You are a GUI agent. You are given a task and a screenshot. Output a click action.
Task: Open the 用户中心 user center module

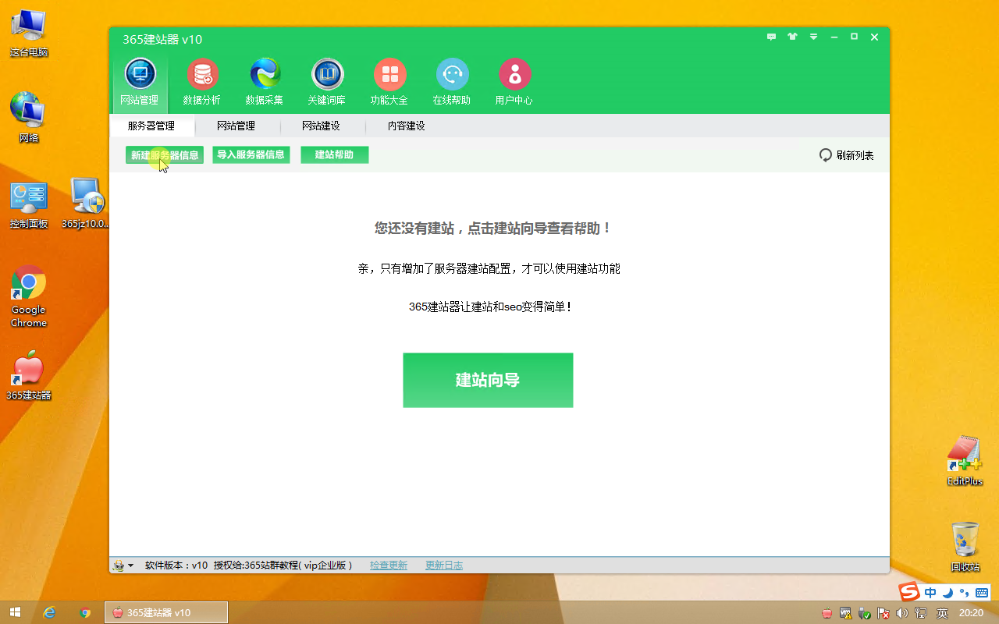tap(514, 82)
